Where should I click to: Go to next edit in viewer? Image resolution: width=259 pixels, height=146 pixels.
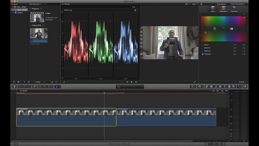(136, 82)
